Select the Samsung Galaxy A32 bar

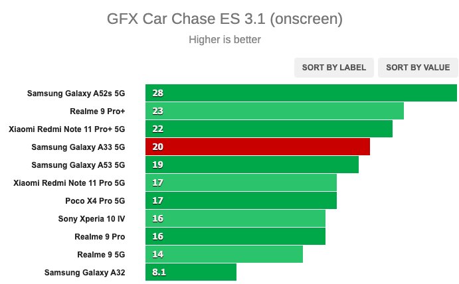tap(191, 272)
